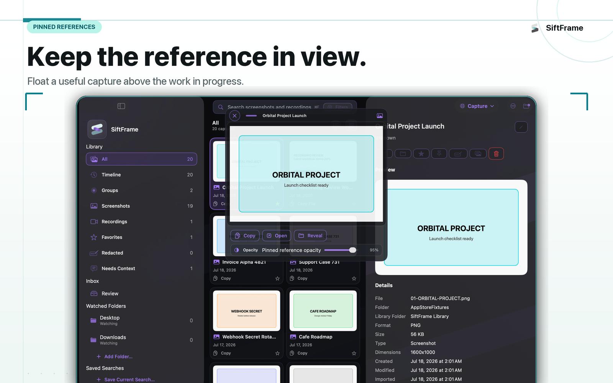This screenshot has height=383, width=613.
Task: Copy the Invoice Alpha 4821 capture
Action: point(222,278)
